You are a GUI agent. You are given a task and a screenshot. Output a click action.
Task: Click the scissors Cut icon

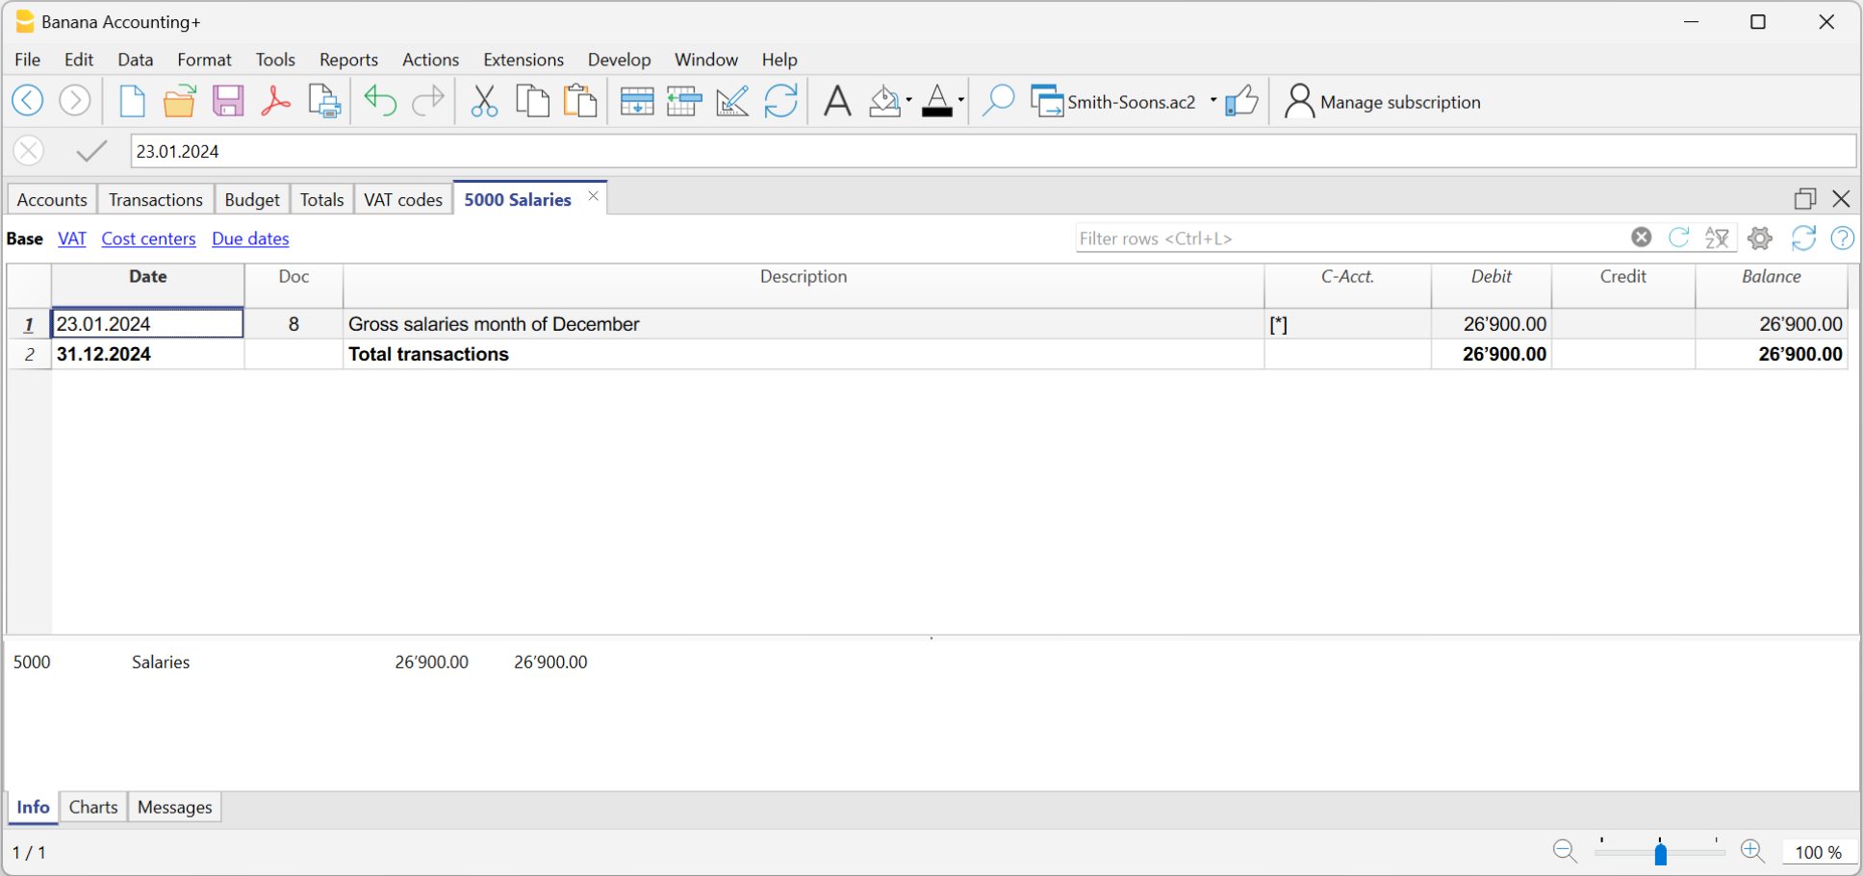(x=484, y=101)
